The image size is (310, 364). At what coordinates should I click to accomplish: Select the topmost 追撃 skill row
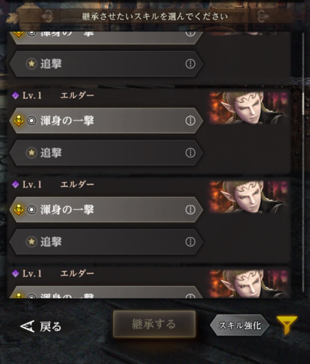pos(106,64)
